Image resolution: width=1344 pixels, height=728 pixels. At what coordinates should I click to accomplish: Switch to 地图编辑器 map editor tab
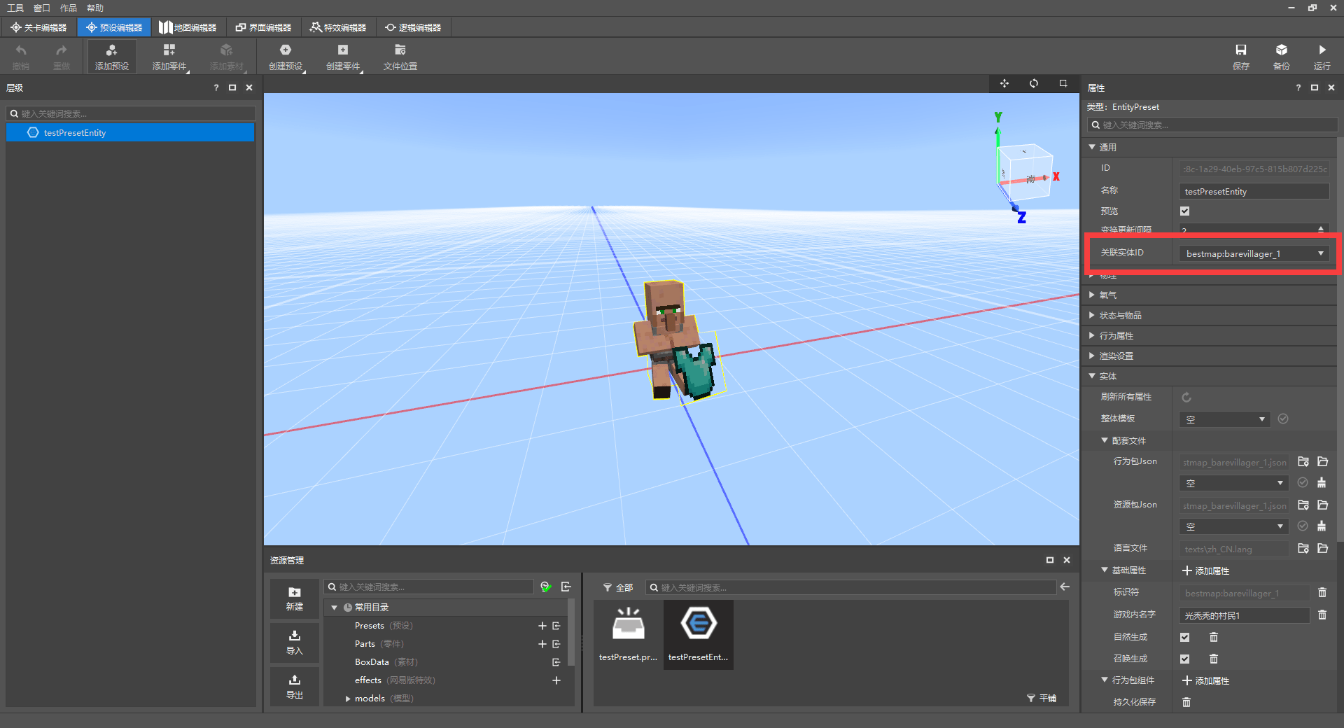point(188,27)
